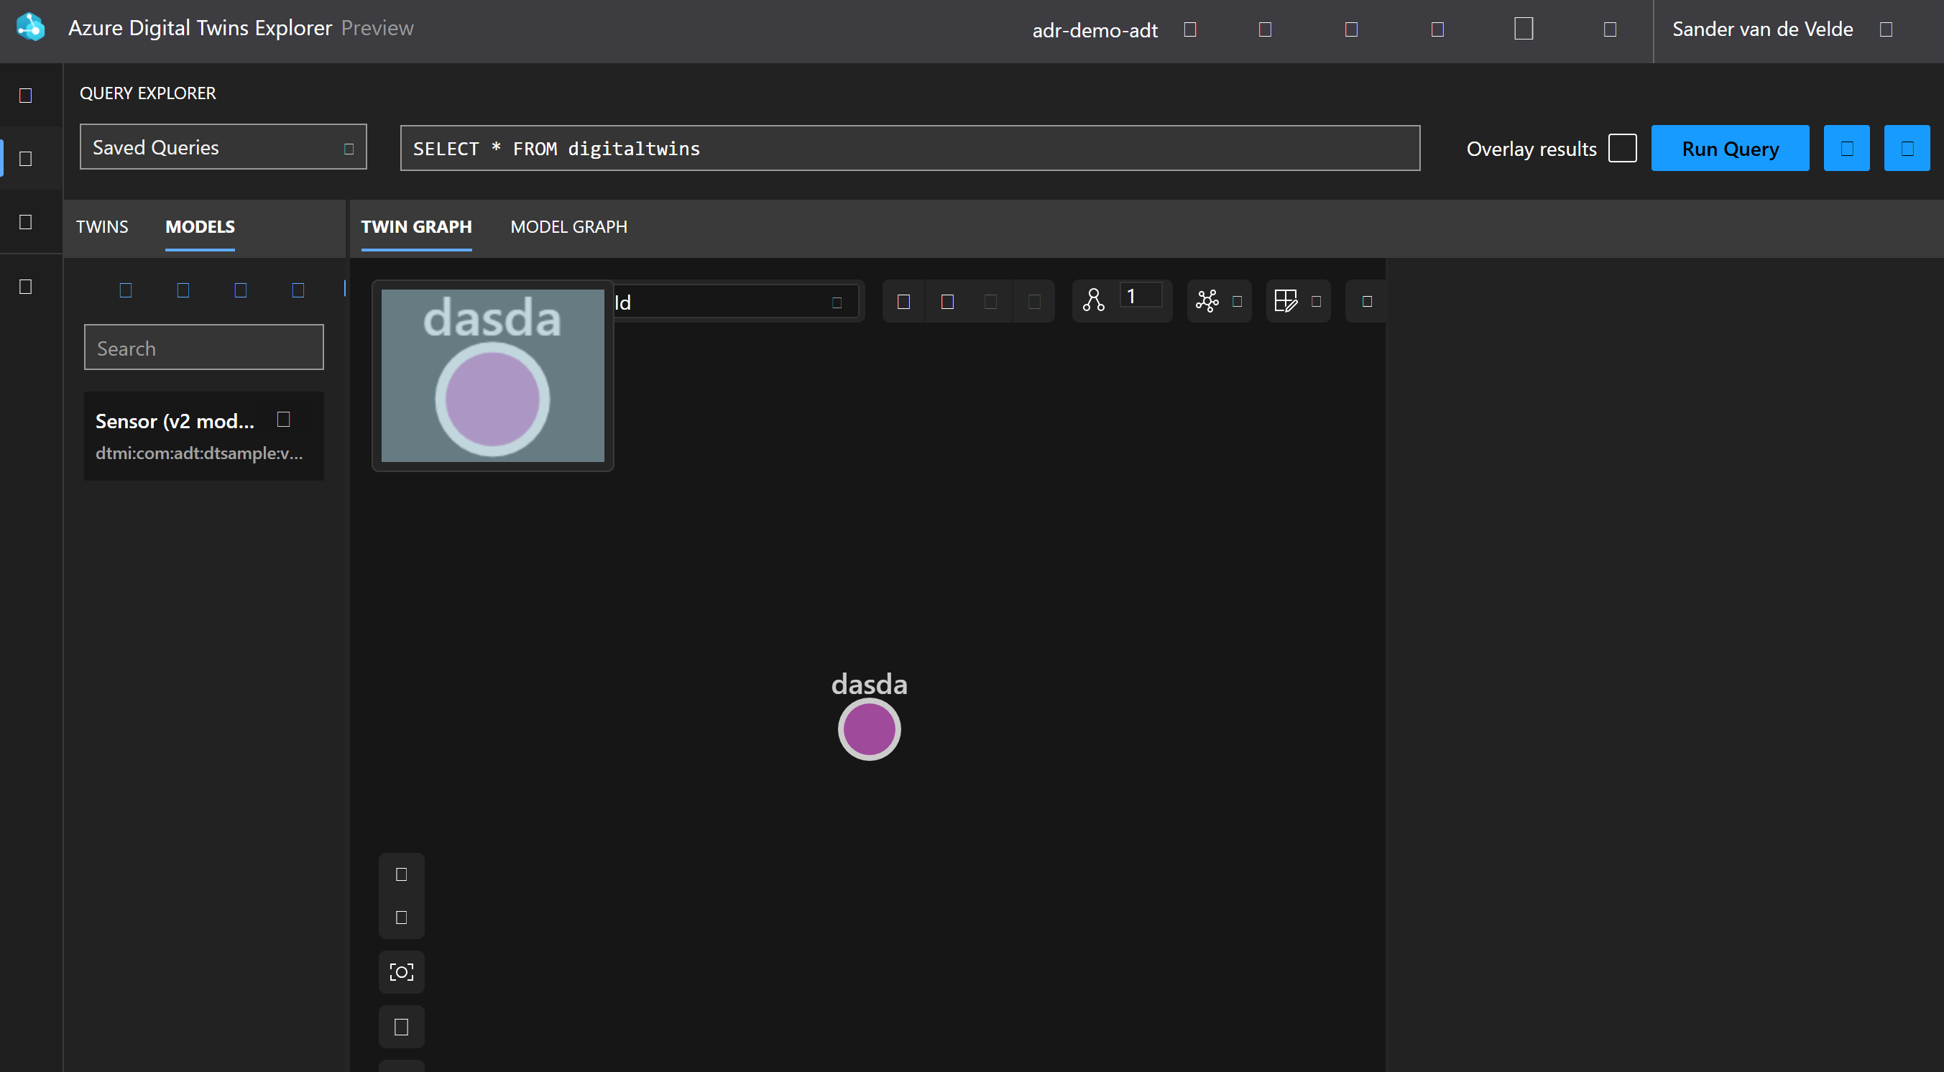
Task: Click the second blue icon in Models toolbar
Action: click(x=183, y=291)
